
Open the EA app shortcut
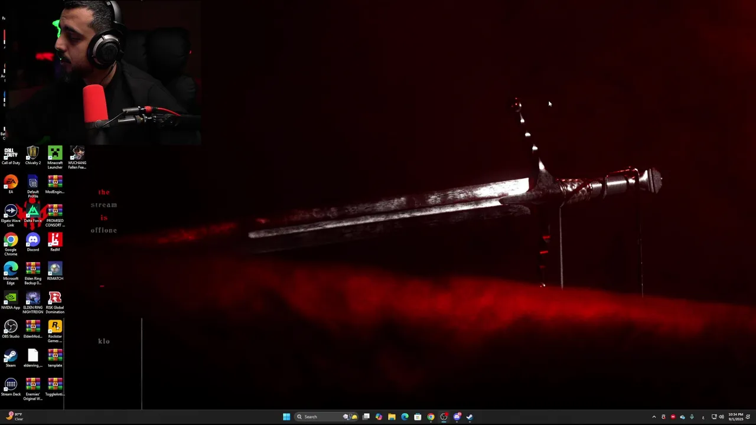pos(11,185)
